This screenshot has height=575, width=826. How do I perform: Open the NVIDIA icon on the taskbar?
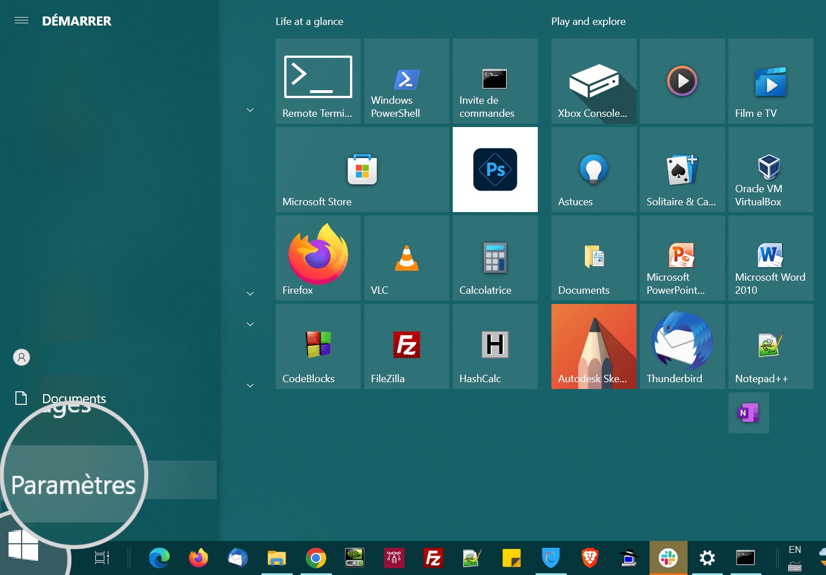pos(355,558)
